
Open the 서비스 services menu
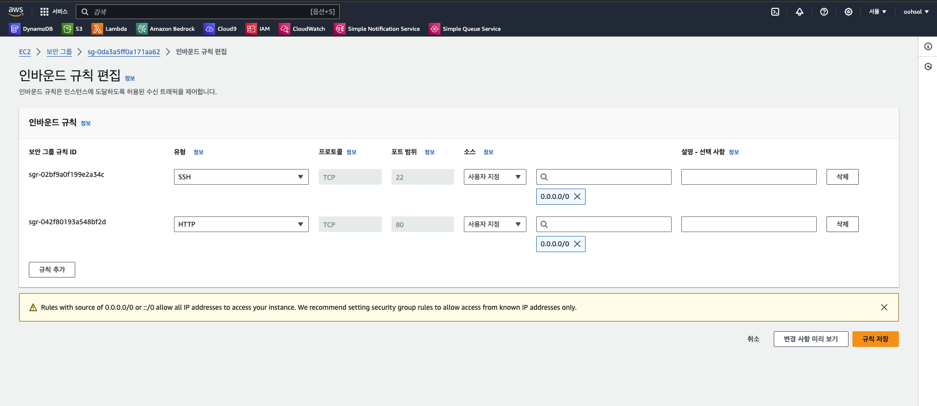[54, 12]
